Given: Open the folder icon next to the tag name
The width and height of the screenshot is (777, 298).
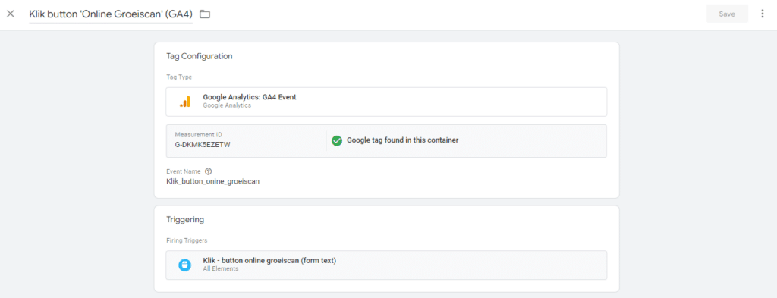Looking at the screenshot, I should point(205,14).
